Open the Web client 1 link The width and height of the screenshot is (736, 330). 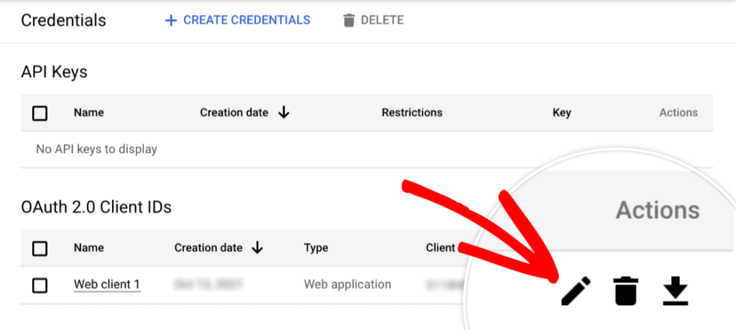pos(106,285)
